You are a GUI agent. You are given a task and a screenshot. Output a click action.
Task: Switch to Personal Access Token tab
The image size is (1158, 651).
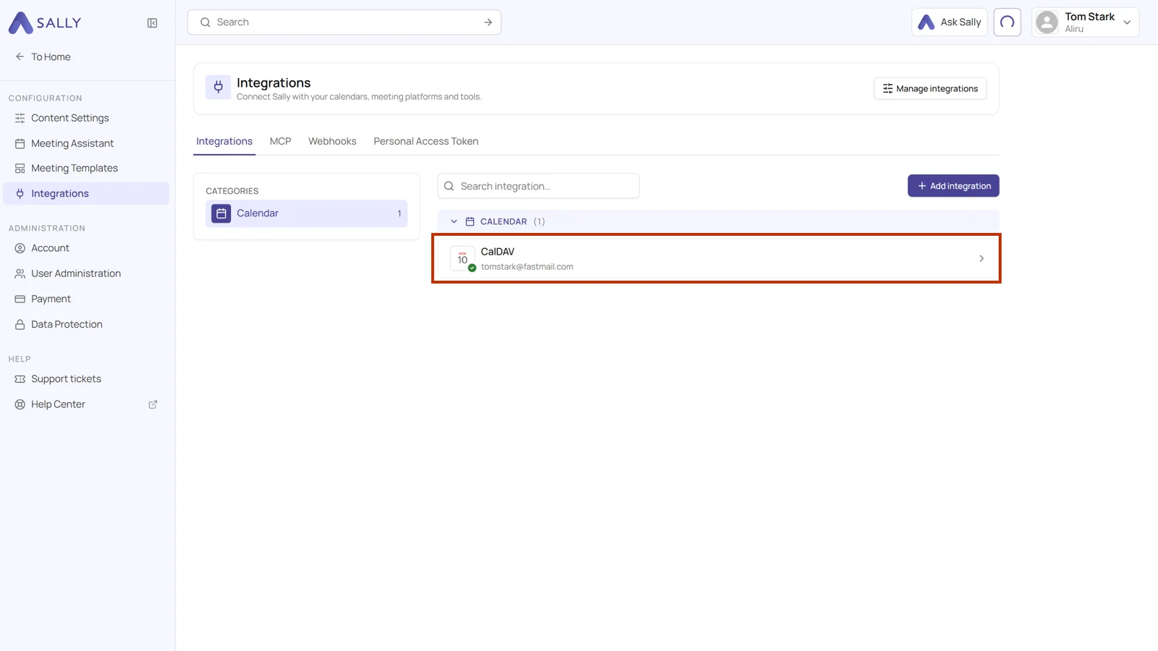coord(426,141)
